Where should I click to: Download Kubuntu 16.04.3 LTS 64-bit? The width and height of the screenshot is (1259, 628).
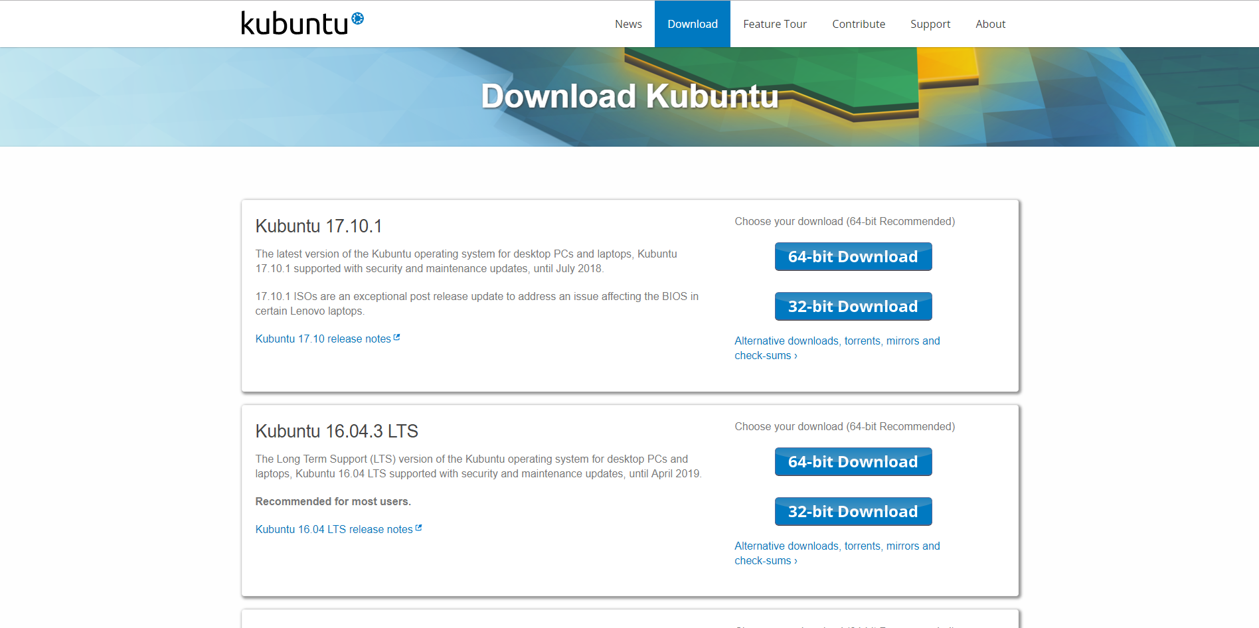(853, 461)
